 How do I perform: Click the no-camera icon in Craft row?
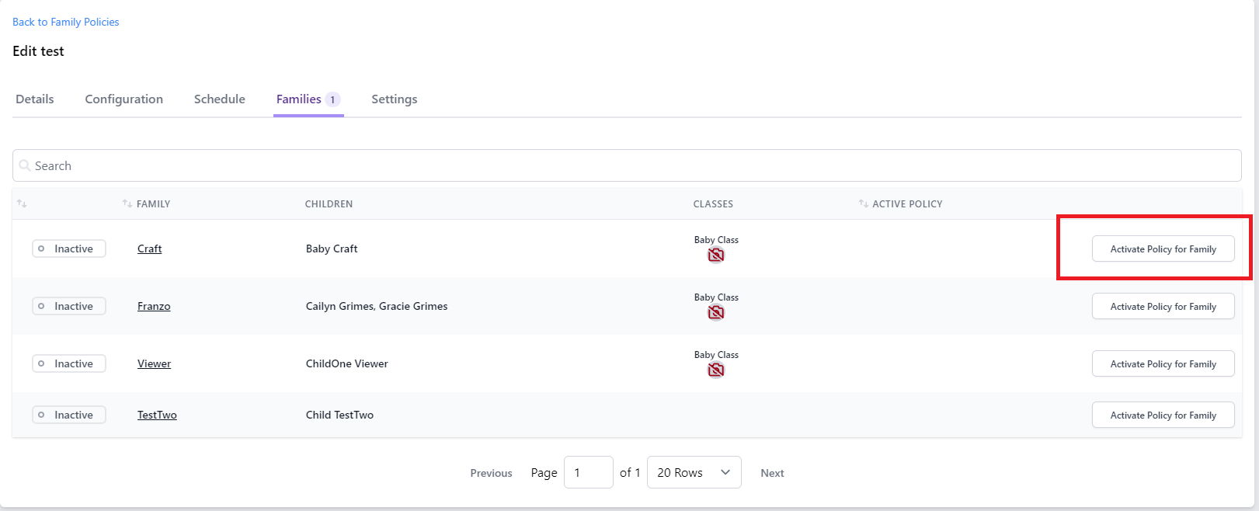tap(716, 255)
